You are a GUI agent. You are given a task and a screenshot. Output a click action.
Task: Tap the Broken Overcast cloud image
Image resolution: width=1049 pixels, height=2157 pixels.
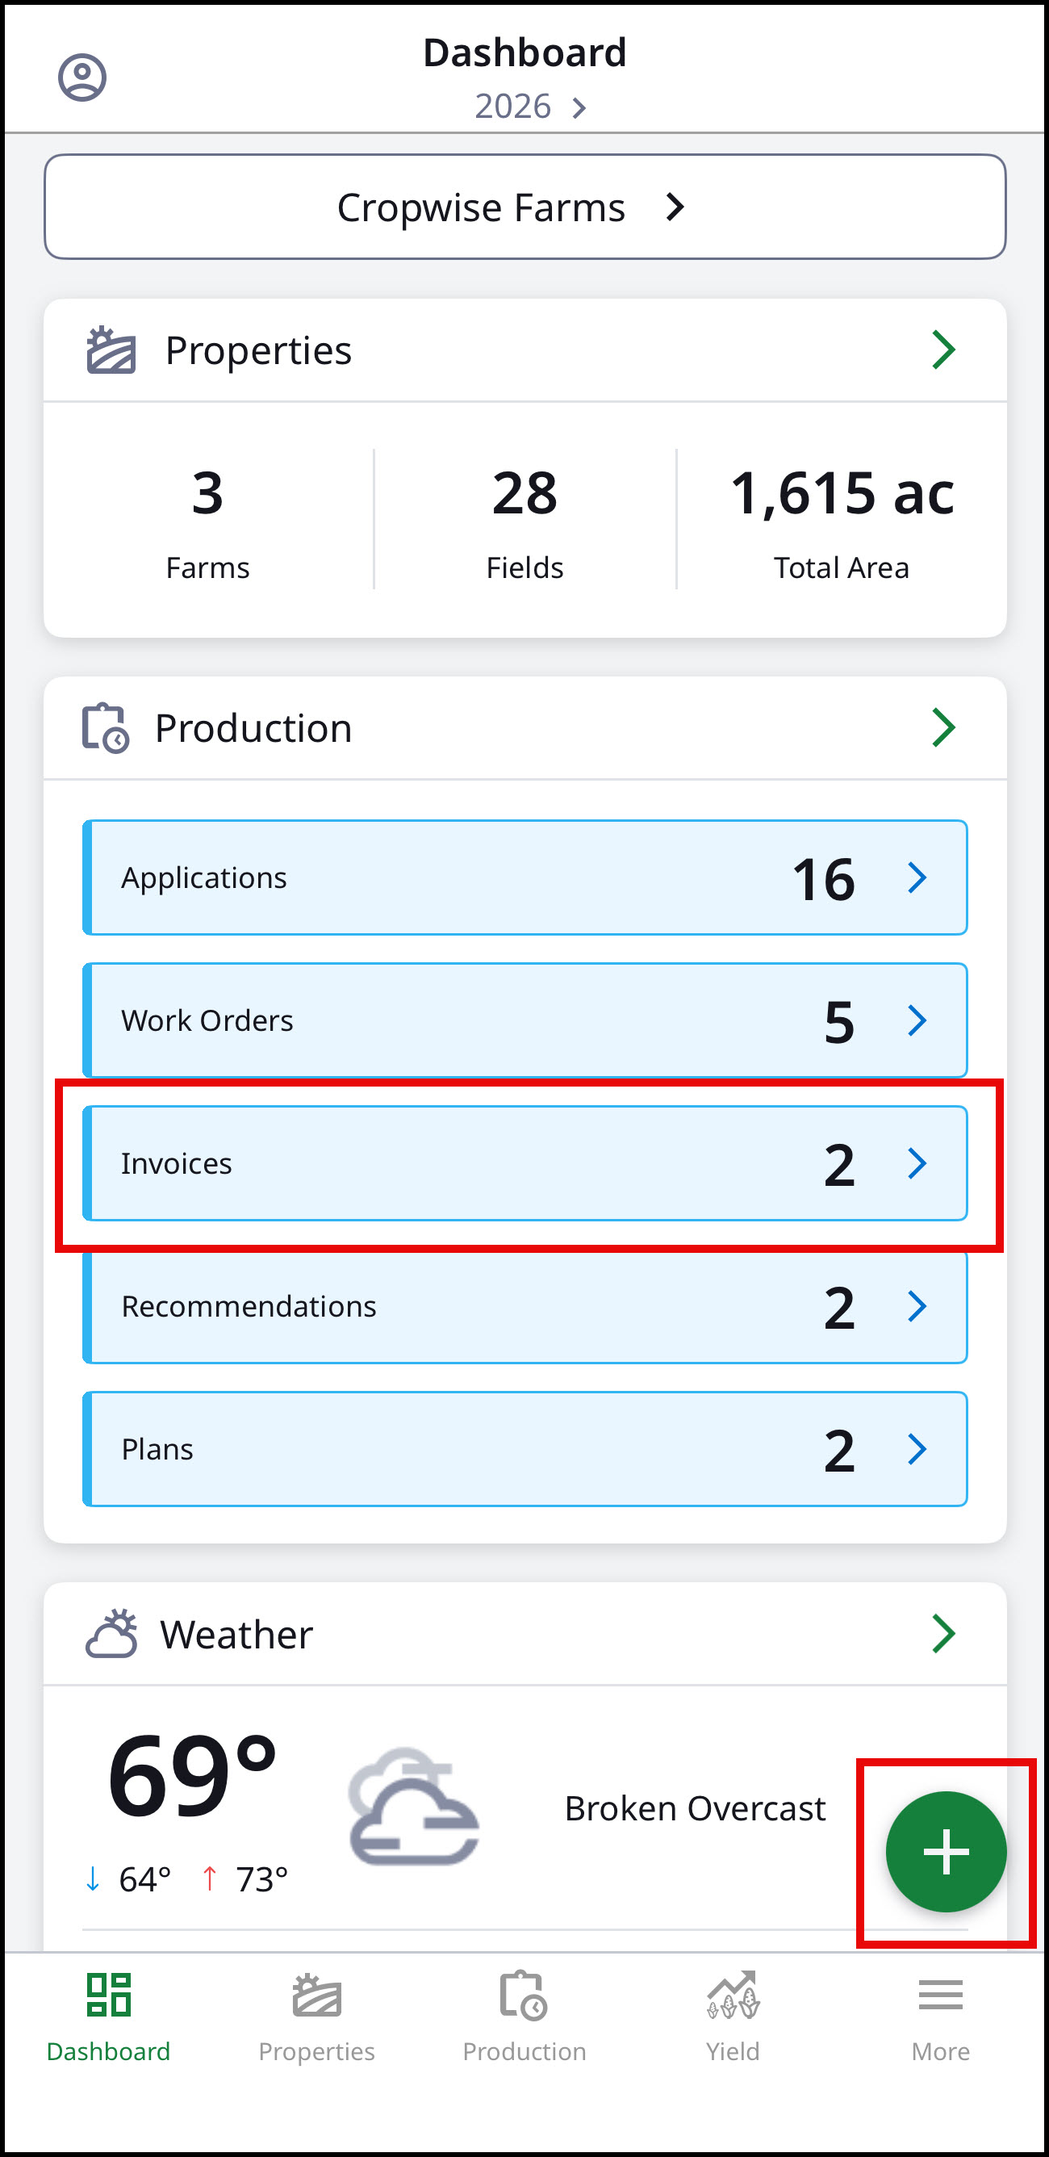point(412,1806)
